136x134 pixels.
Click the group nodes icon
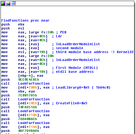(14, 3)
